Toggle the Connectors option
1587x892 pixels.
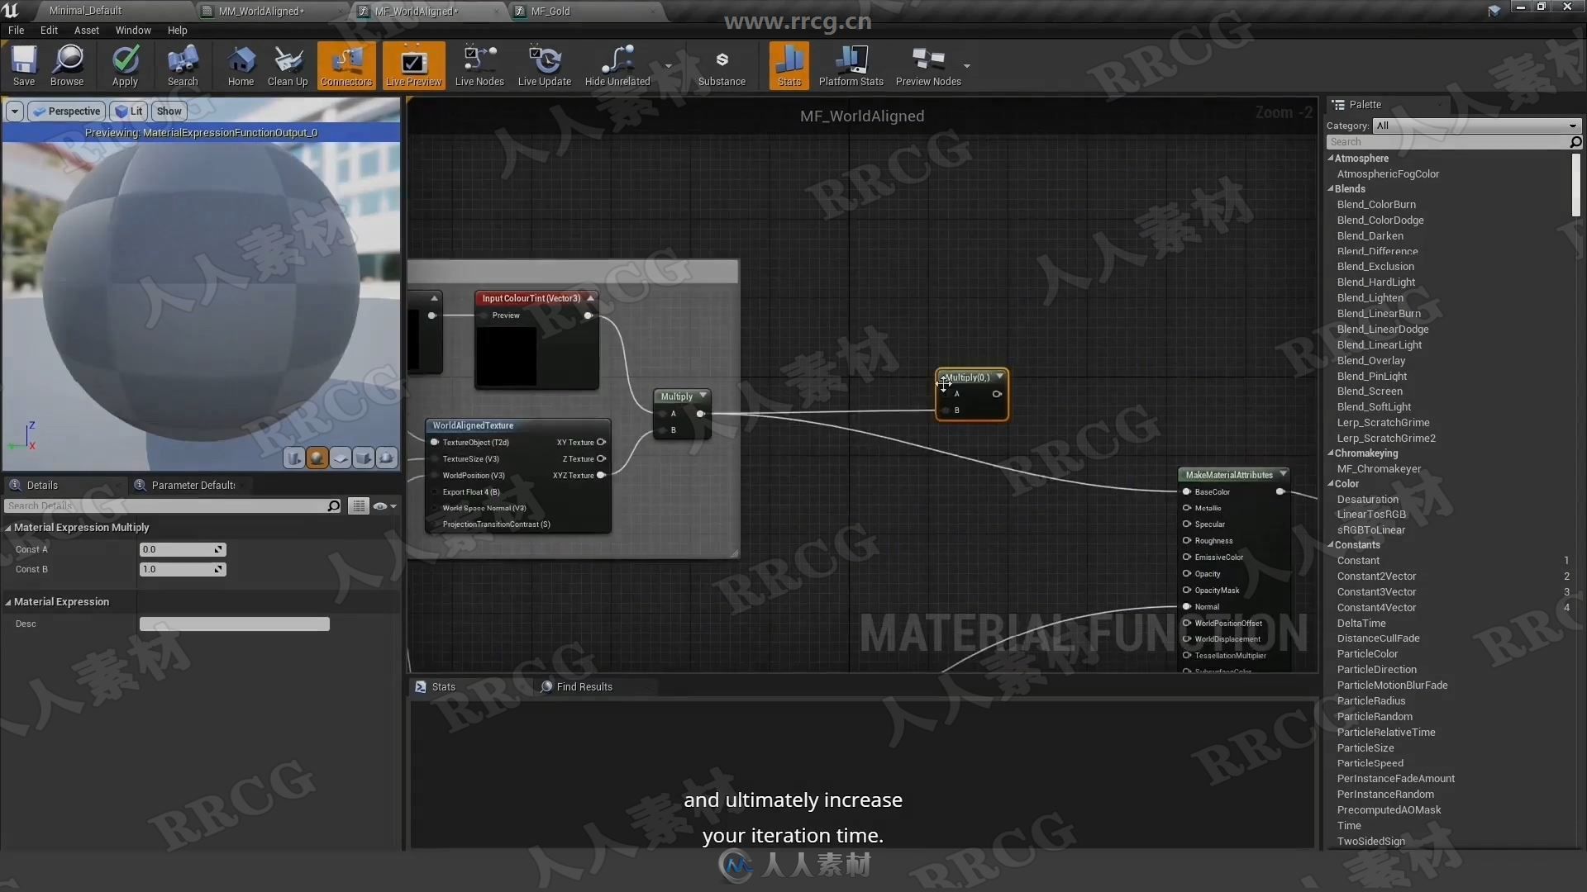click(346, 65)
